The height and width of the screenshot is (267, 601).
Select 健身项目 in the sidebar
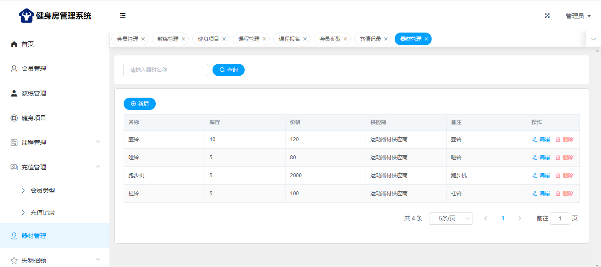(x=34, y=118)
